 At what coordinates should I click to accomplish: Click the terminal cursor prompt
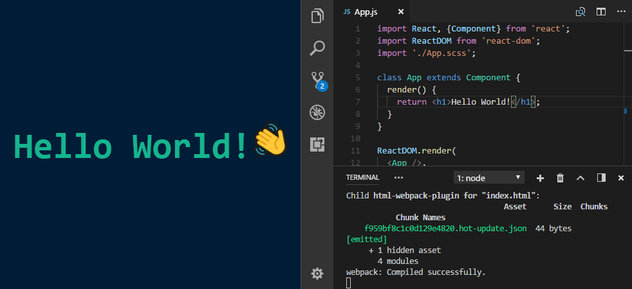coord(349,283)
